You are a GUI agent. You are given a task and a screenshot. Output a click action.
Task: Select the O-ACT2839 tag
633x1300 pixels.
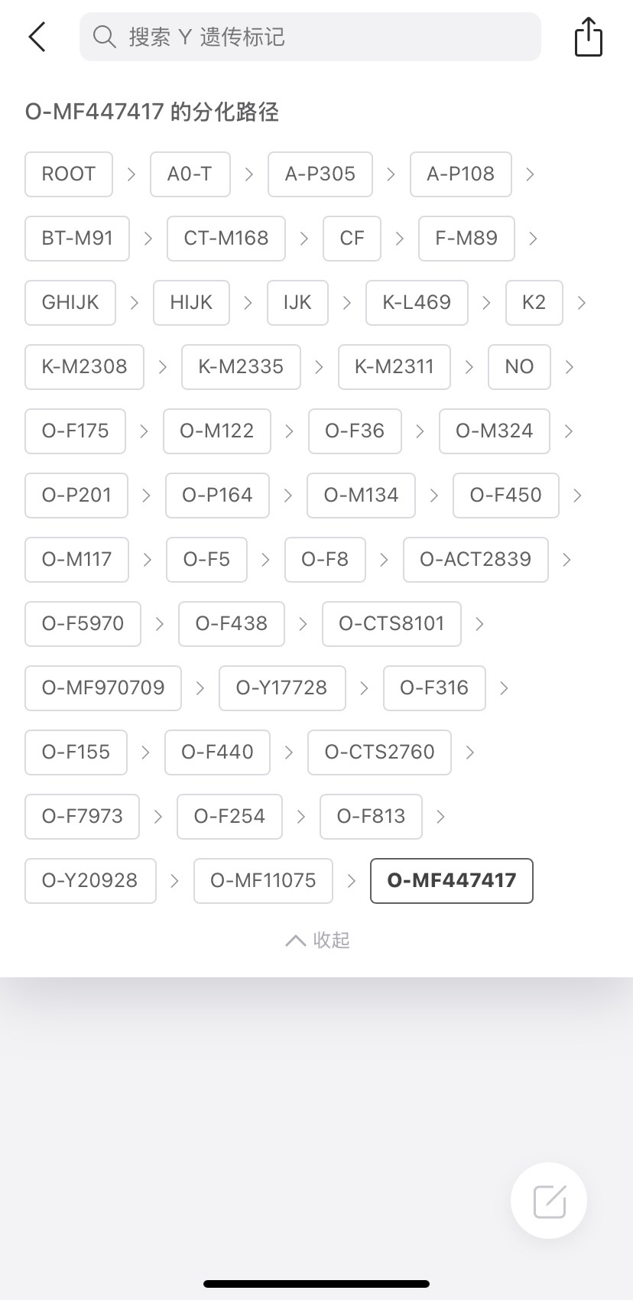(476, 560)
